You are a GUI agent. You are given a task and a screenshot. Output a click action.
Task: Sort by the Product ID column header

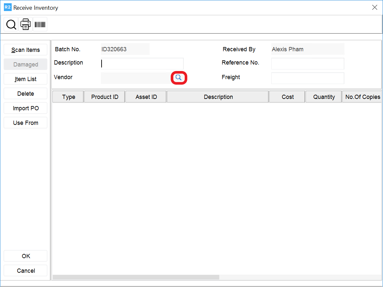pyautogui.click(x=105, y=97)
